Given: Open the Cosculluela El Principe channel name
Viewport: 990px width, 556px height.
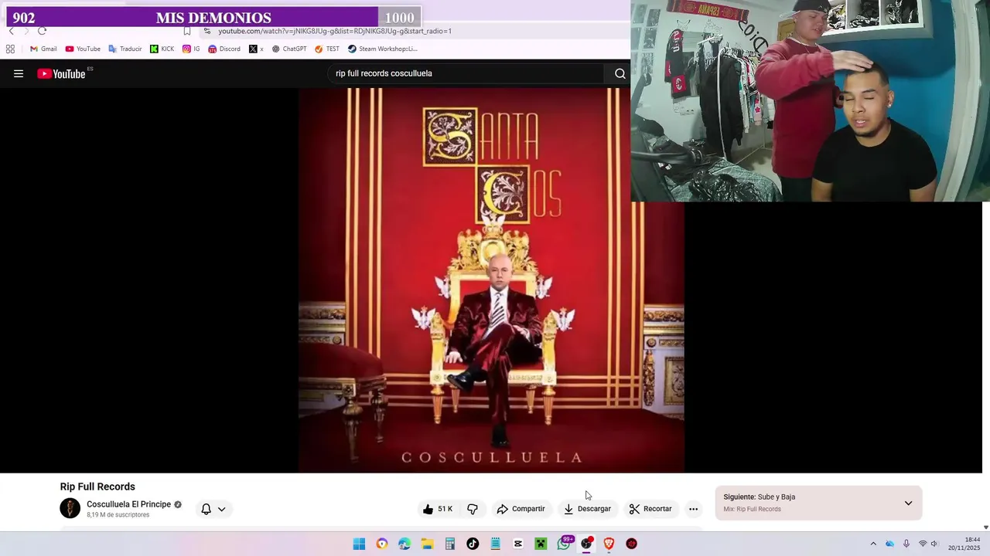Looking at the screenshot, I should (x=128, y=504).
